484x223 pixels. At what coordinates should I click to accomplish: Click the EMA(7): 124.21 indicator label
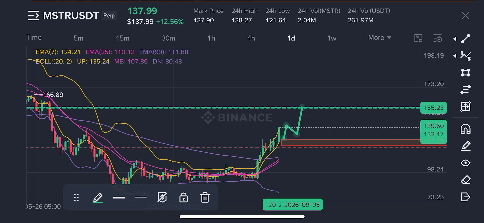58,52
